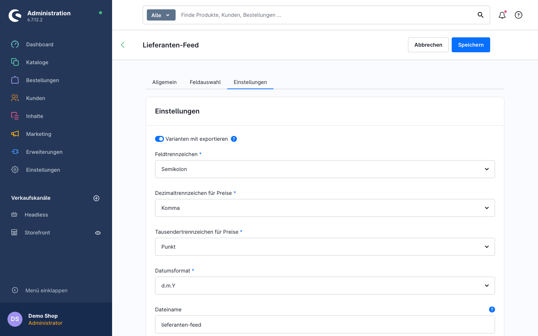Click the Kataloge catalog icon
This screenshot has height=336, width=538.
click(x=15, y=62)
